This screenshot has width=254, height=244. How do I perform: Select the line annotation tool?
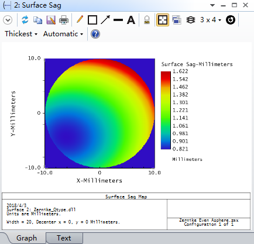(118, 20)
